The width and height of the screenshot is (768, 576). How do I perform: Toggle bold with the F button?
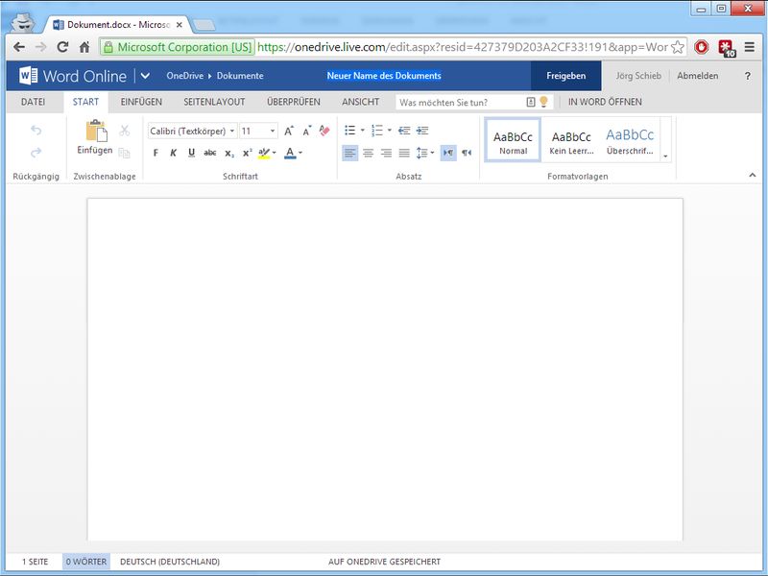pos(156,153)
